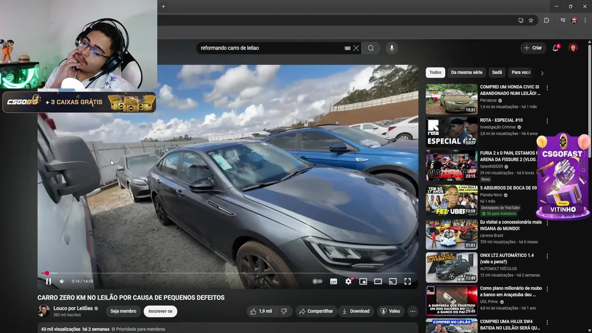Open options for ONIX LTZ video
Screen dimensions: 592x333
[x=547, y=256]
